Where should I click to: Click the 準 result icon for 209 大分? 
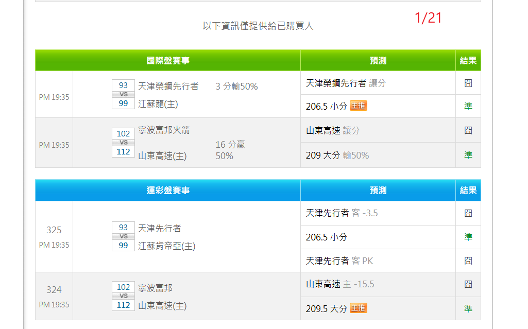468,155
